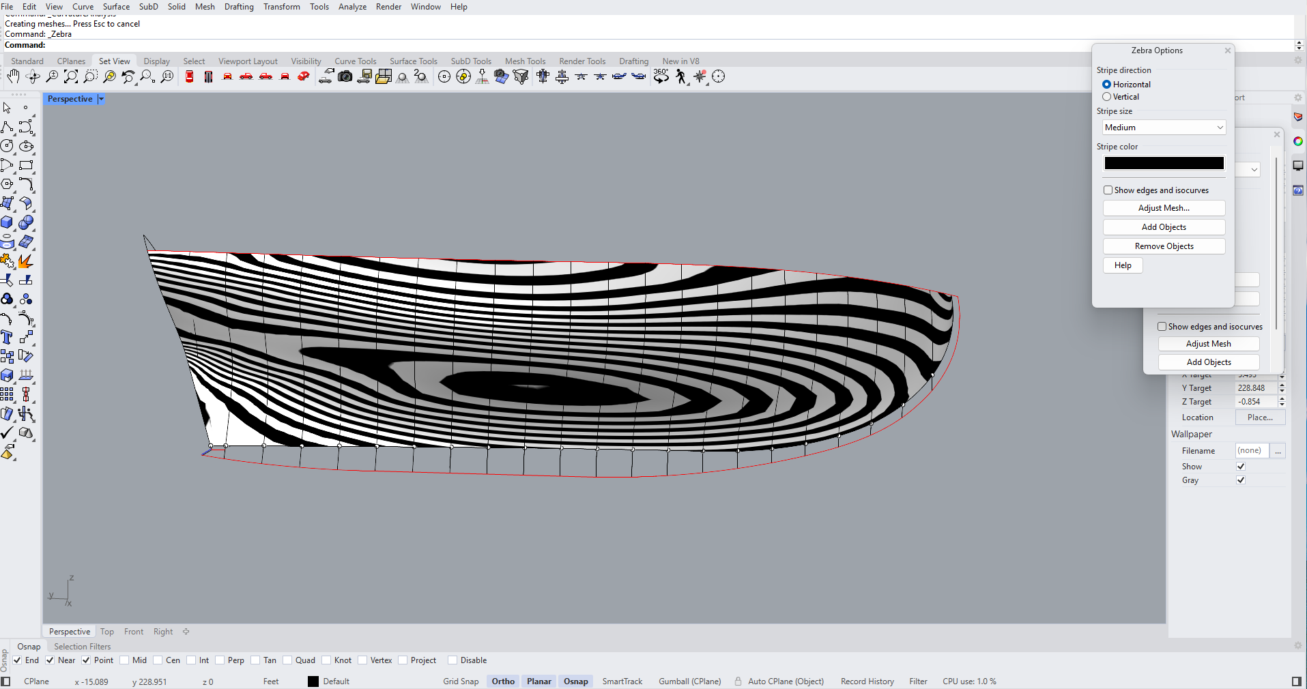Click the Remove Objects button

1164,246
